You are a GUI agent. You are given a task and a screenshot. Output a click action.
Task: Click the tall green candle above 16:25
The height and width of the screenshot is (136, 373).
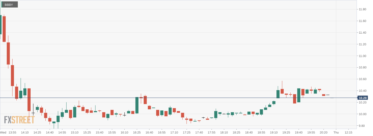click(137, 105)
